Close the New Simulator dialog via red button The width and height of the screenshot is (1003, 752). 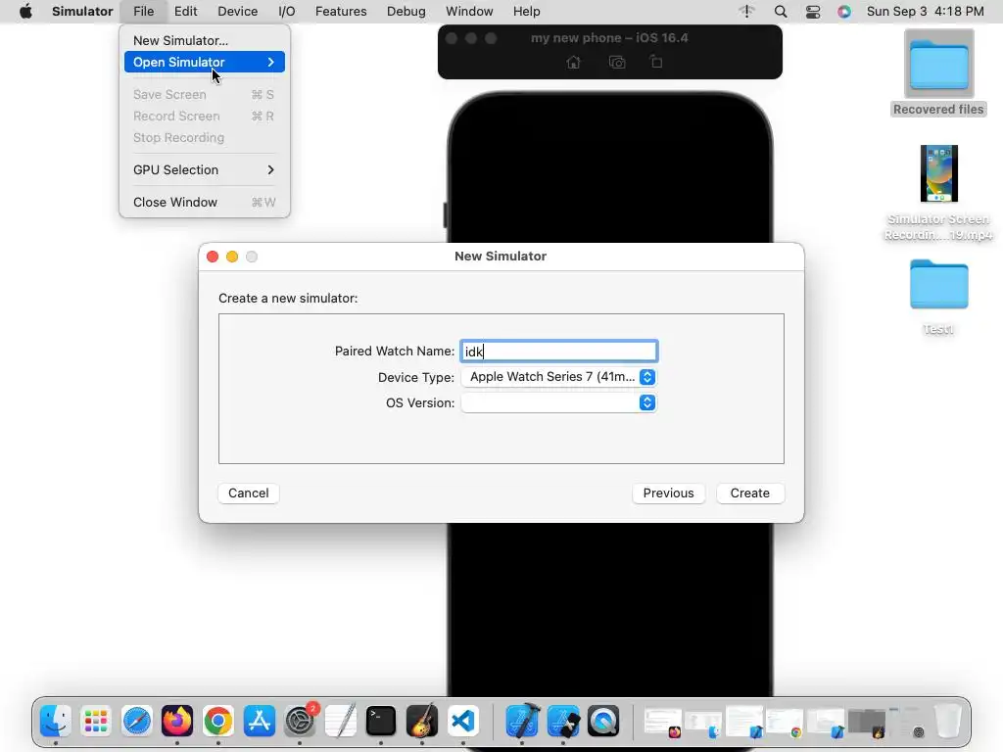pos(213,257)
